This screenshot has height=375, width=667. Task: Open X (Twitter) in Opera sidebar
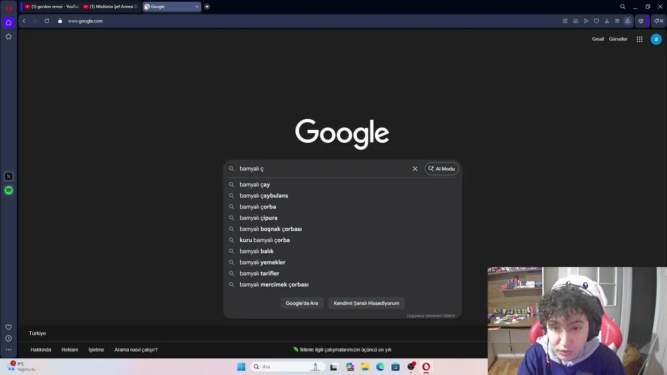[x=8, y=177]
